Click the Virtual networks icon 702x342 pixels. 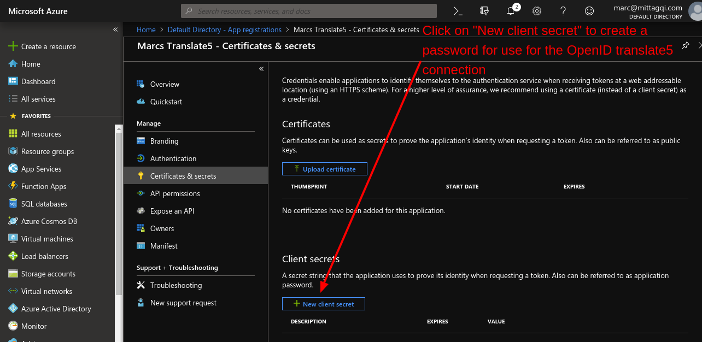click(x=13, y=291)
